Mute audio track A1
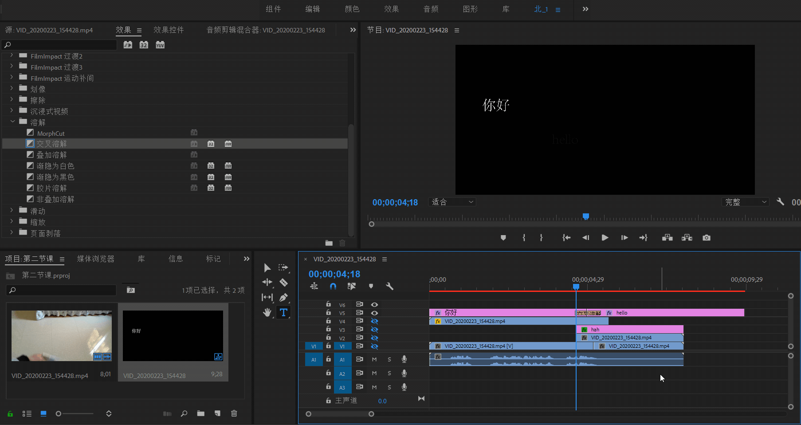This screenshot has height=425, width=801. pyautogui.click(x=374, y=359)
